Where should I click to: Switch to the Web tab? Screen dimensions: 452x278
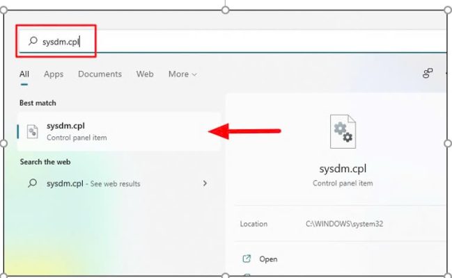(x=145, y=74)
